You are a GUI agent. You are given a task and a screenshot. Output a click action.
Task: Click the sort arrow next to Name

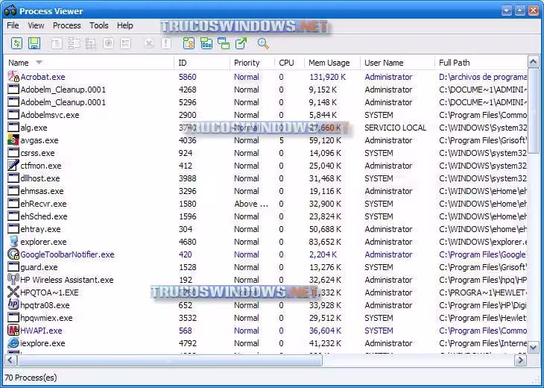pos(39,63)
